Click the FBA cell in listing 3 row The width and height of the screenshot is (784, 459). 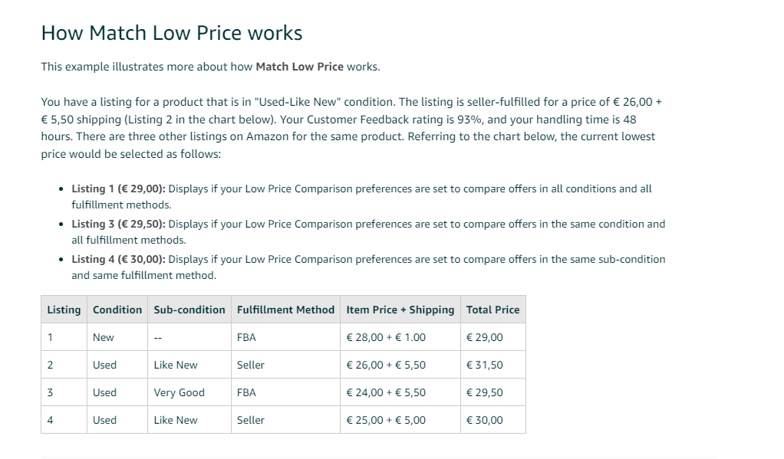(x=285, y=392)
